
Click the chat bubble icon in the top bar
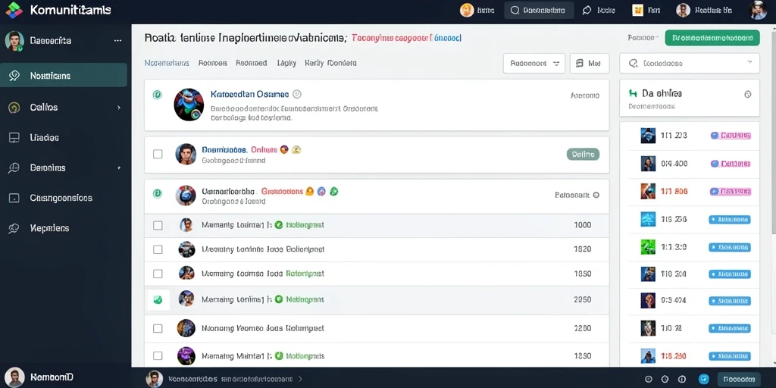tap(587, 10)
